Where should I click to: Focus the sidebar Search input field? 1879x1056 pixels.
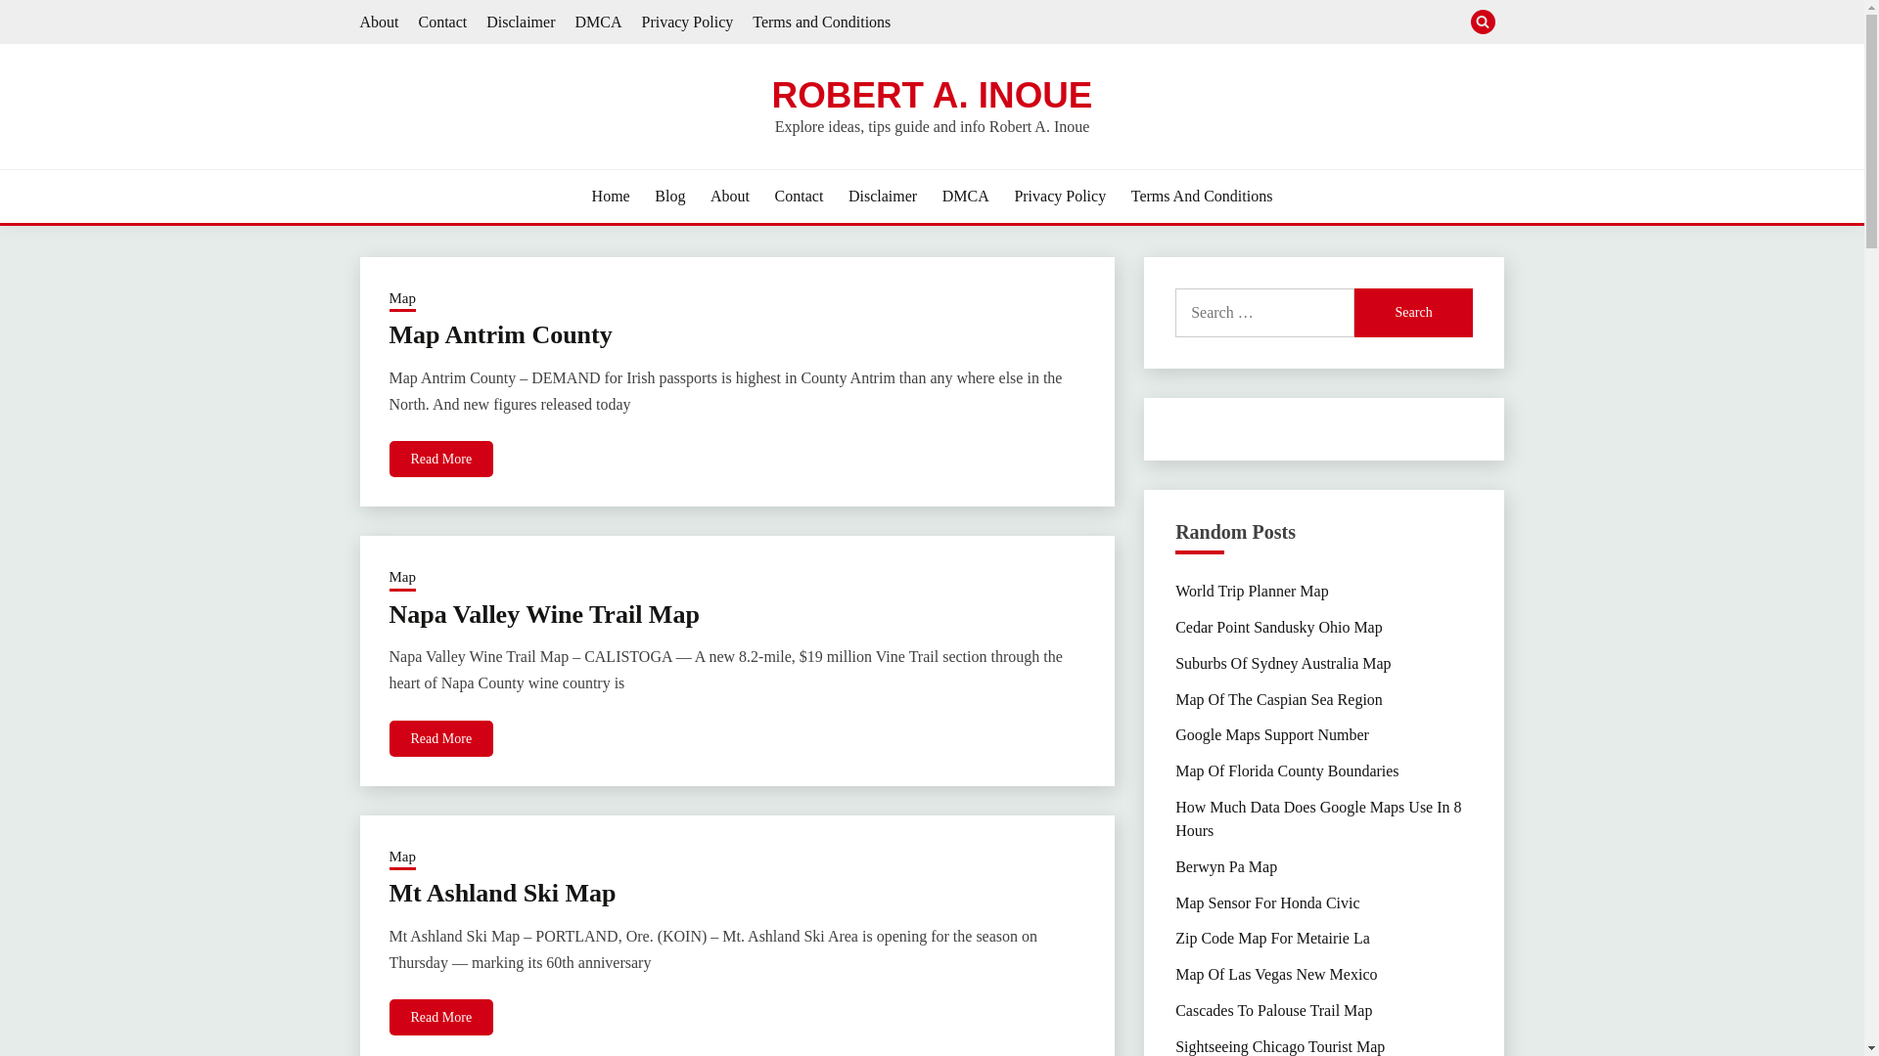[x=1264, y=313]
